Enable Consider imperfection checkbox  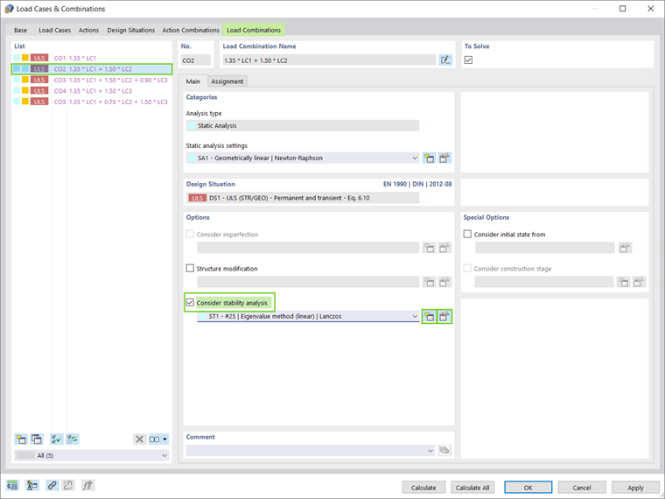tap(190, 235)
